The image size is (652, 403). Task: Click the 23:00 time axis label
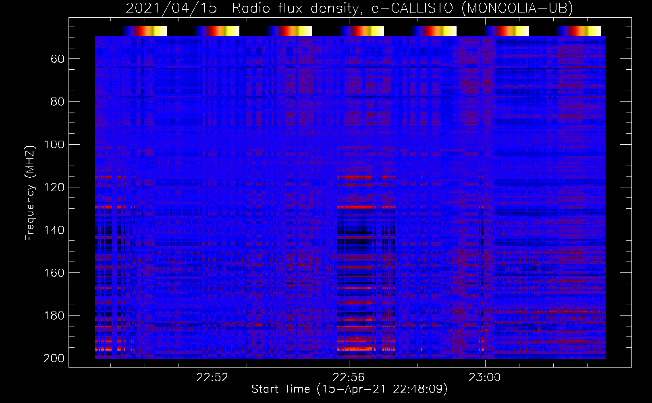(x=485, y=377)
